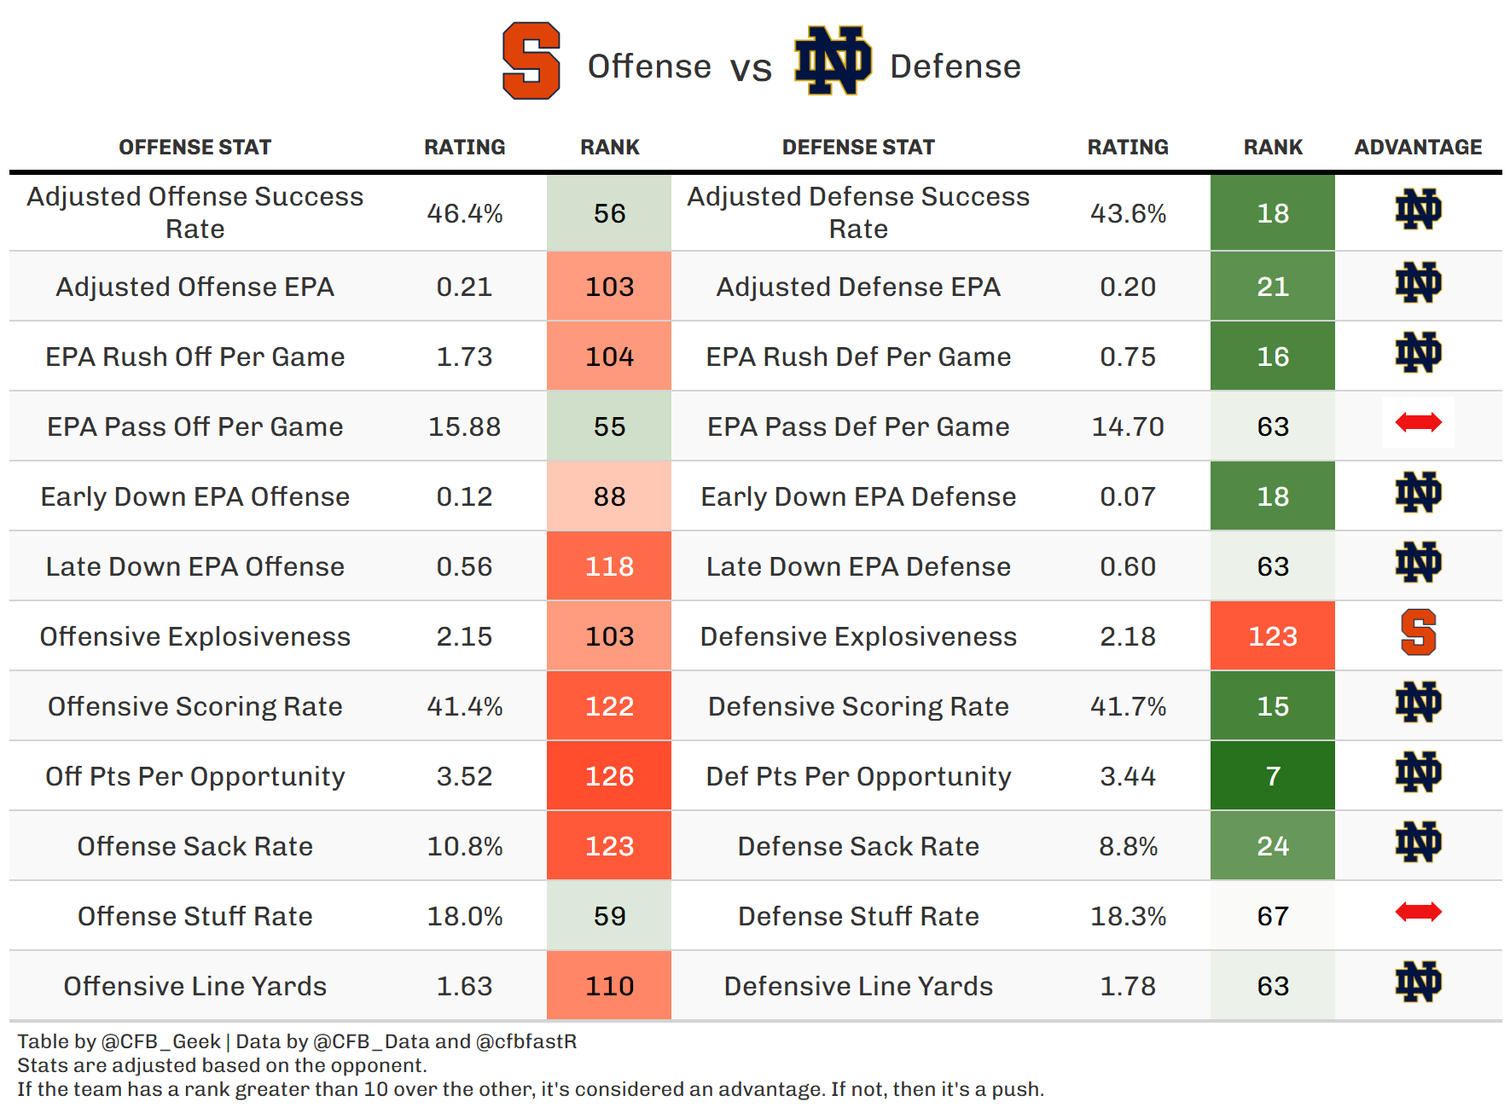The width and height of the screenshot is (1510, 1119).
Task: Click the red 123 defensive explosiveness rank cell
Action: coord(1272,636)
